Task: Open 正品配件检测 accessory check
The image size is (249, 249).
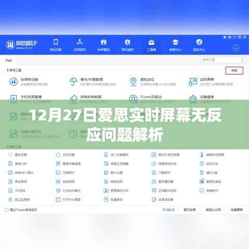Action: pos(164,190)
